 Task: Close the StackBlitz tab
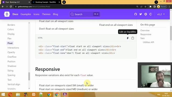click(59, 2)
